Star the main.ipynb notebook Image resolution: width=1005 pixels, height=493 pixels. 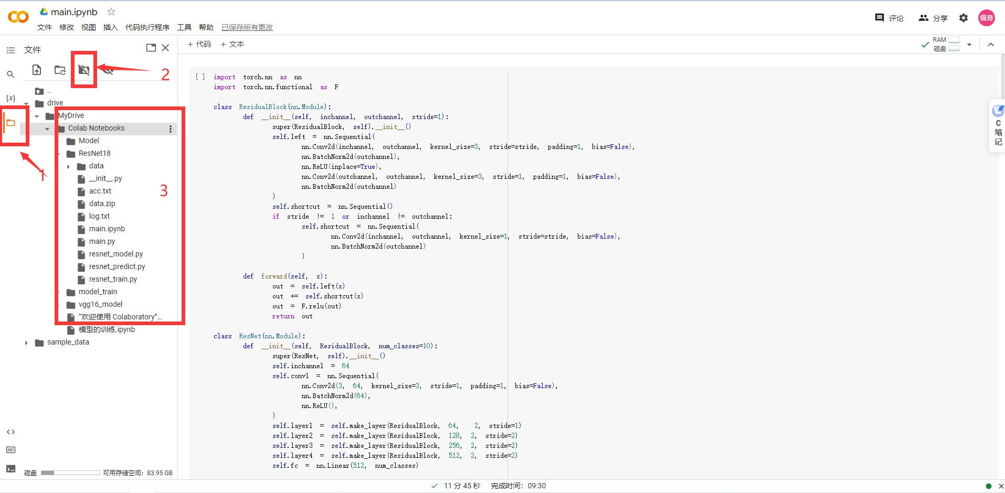click(x=111, y=12)
